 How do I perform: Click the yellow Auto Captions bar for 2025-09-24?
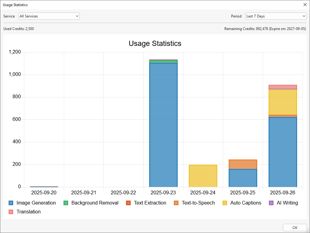(203, 176)
